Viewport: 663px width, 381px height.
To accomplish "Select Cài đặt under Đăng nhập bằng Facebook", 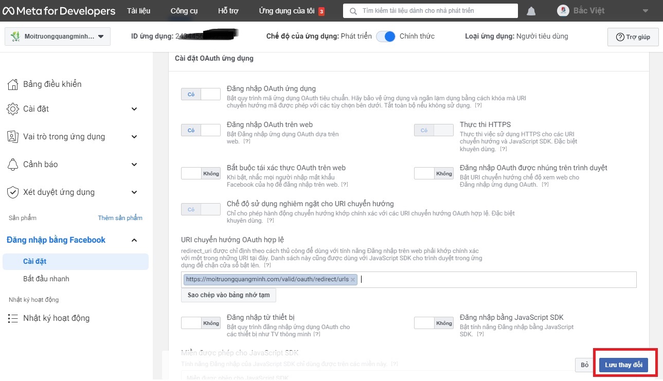I will click(76, 261).
